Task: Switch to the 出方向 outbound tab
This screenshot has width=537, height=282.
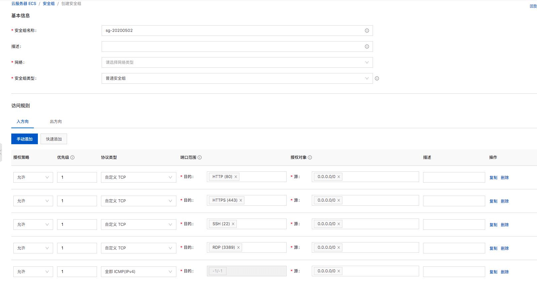Action: pyautogui.click(x=56, y=122)
